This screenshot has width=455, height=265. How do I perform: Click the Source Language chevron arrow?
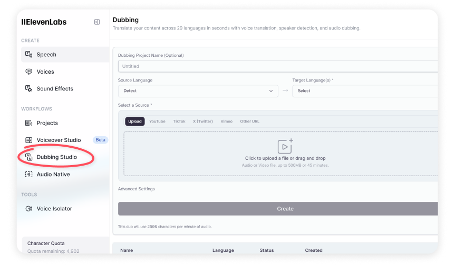271,91
